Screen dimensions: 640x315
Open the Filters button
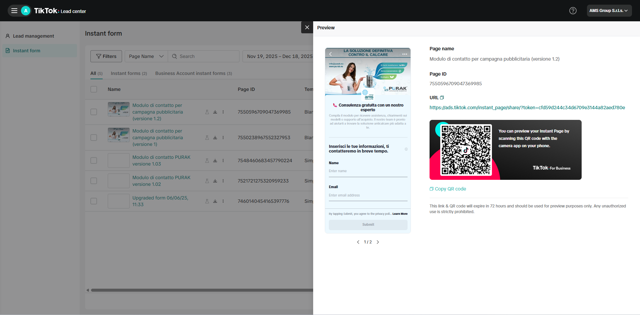[x=106, y=56]
